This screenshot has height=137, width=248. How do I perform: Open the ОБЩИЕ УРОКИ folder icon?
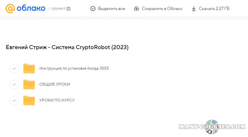tap(29, 84)
